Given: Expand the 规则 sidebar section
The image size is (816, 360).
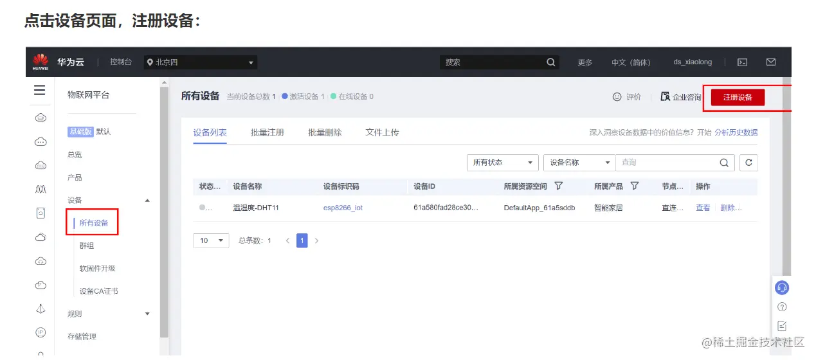Looking at the screenshot, I should pyautogui.click(x=147, y=314).
